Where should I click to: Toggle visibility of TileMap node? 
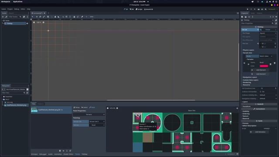coord(27,24)
